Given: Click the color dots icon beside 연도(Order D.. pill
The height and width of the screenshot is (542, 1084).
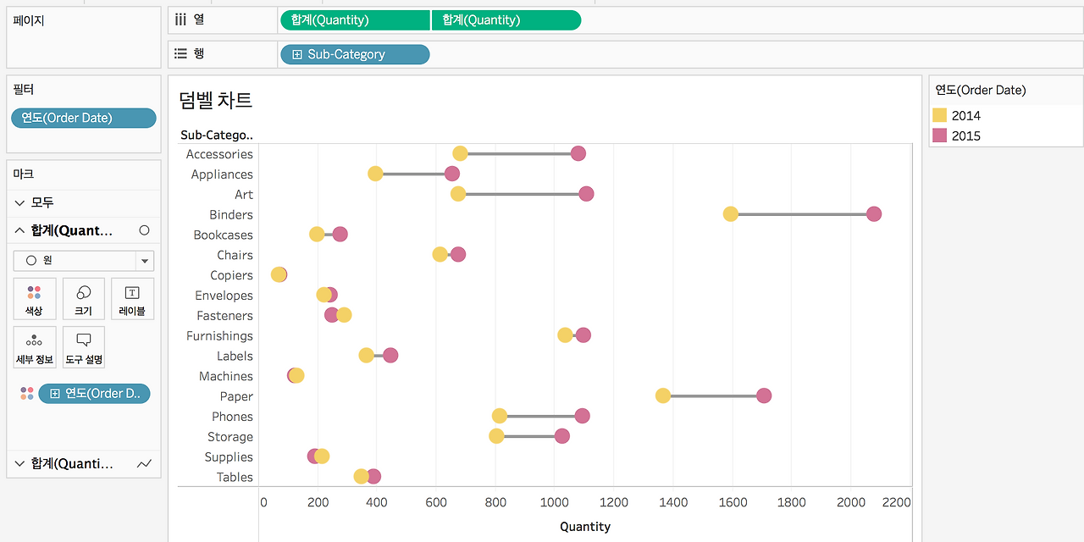Looking at the screenshot, I should coord(27,393).
